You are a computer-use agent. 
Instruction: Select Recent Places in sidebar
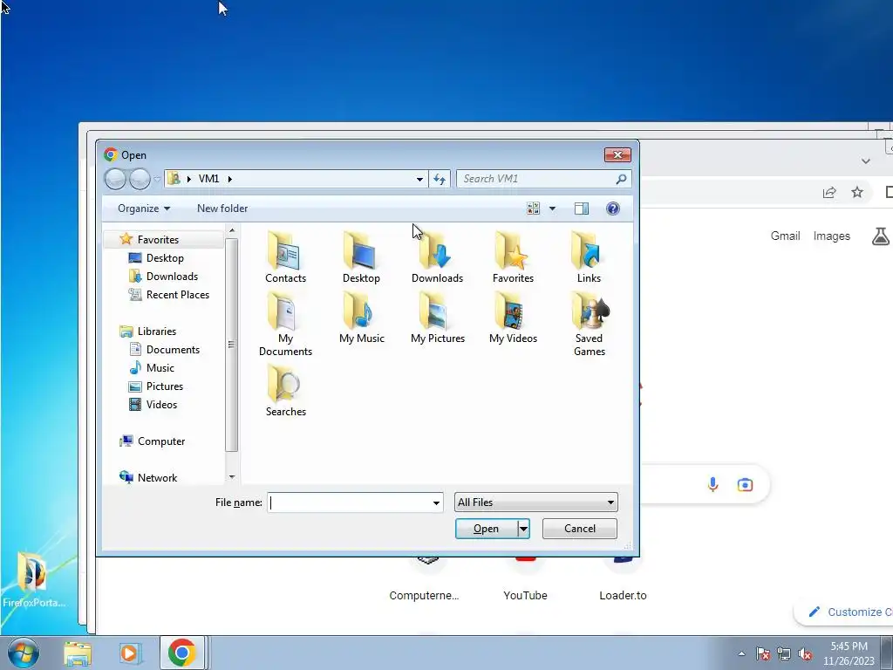pyautogui.click(x=178, y=295)
